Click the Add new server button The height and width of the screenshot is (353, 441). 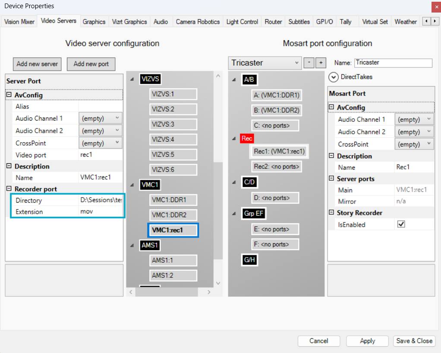pyautogui.click(x=37, y=64)
